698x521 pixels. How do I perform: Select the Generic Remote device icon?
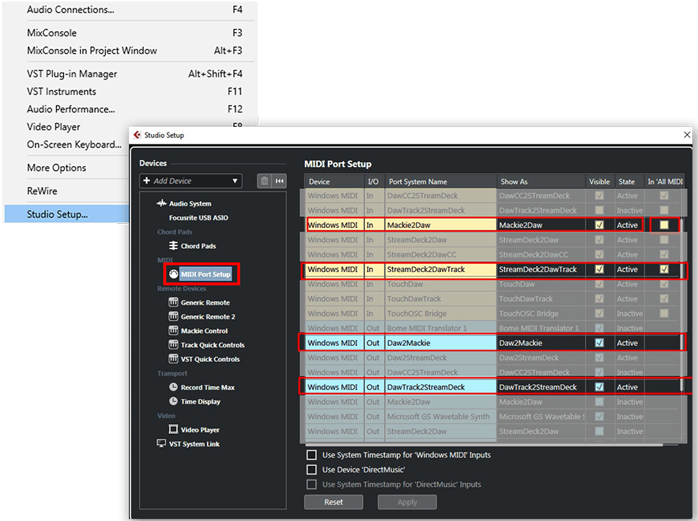(173, 303)
